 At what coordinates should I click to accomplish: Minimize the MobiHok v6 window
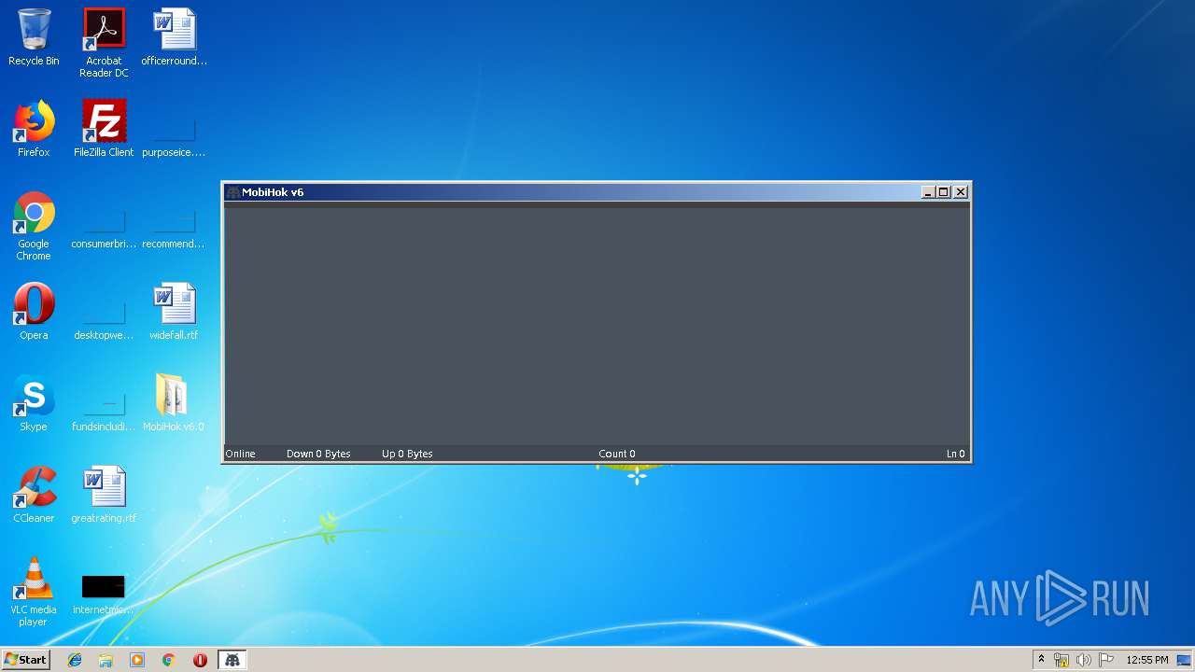[x=928, y=192]
